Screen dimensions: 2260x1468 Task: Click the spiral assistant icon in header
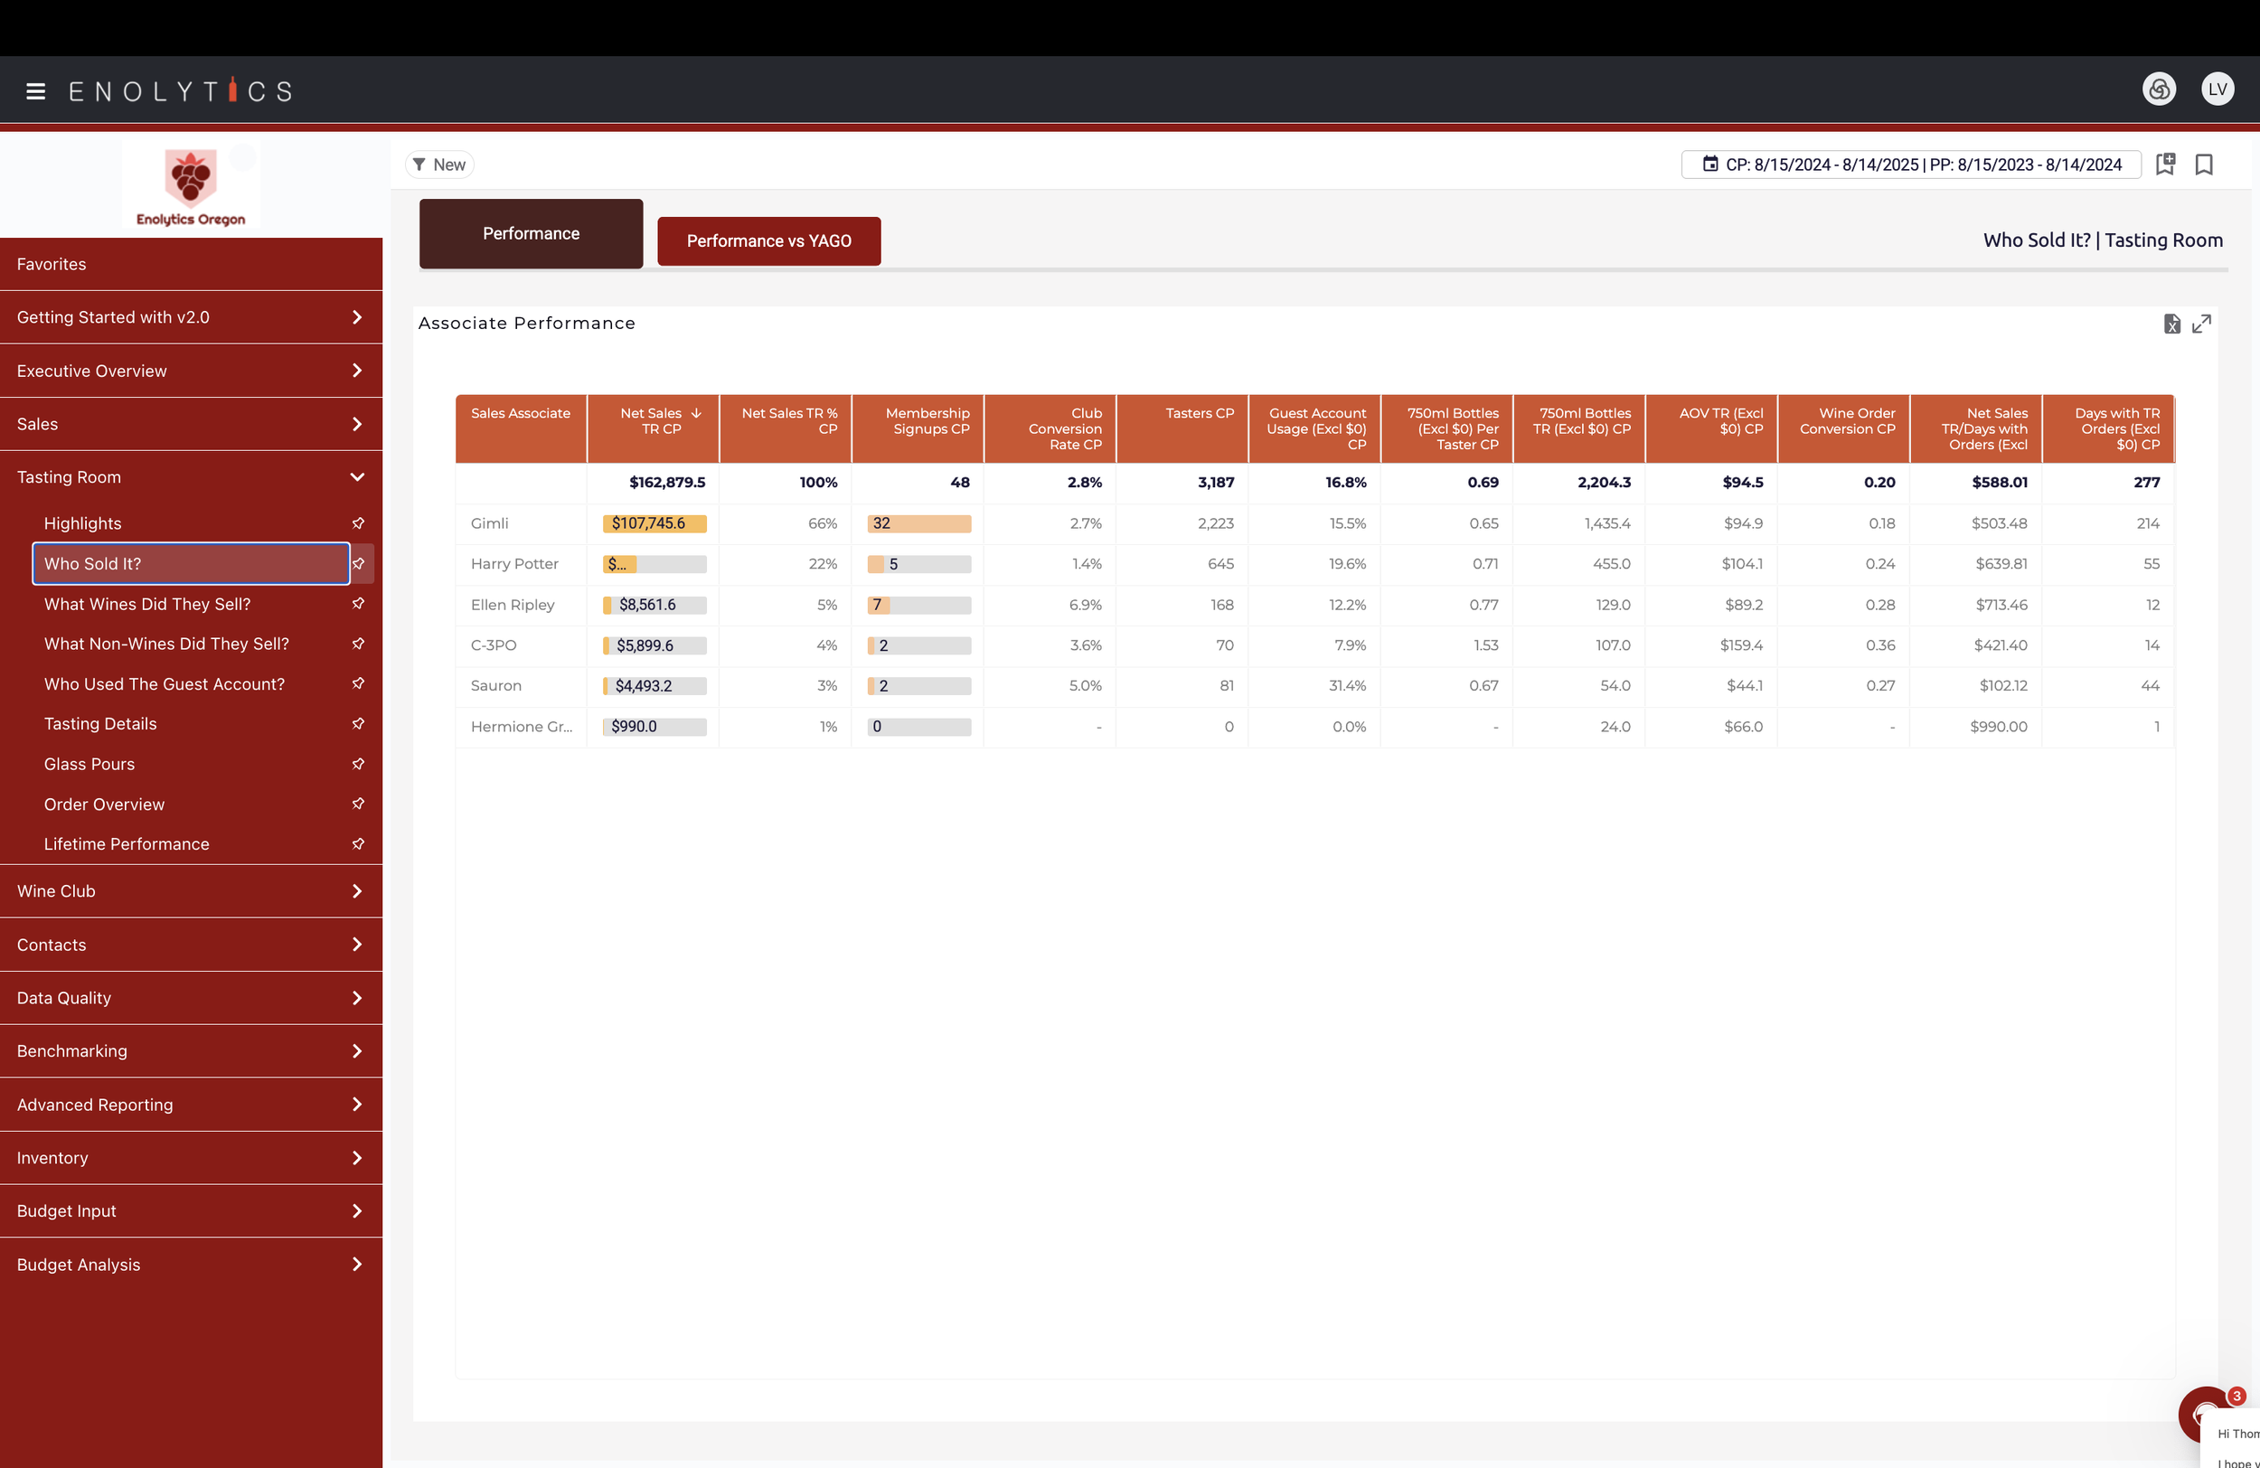pos(2159,89)
